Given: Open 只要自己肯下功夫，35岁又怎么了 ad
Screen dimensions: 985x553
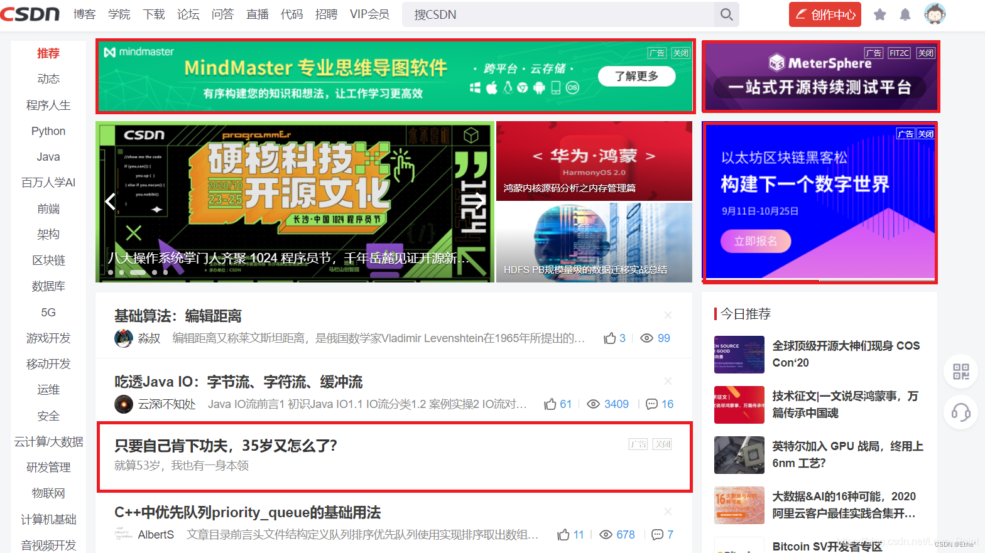Looking at the screenshot, I should (226, 446).
